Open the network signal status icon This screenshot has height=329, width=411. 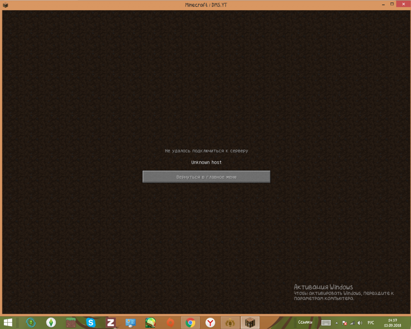pyautogui.click(x=352, y=323)
